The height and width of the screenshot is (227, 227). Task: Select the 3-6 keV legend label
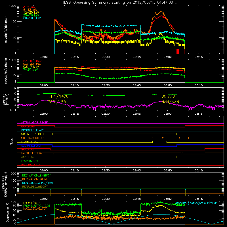click(x=30, y=7)
